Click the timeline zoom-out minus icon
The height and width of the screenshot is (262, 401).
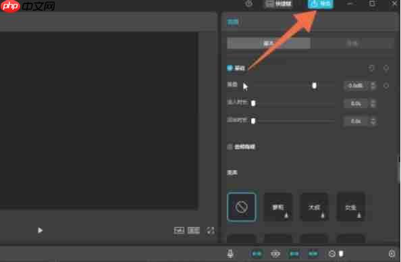pyautogui.click(x=331, y=254)
